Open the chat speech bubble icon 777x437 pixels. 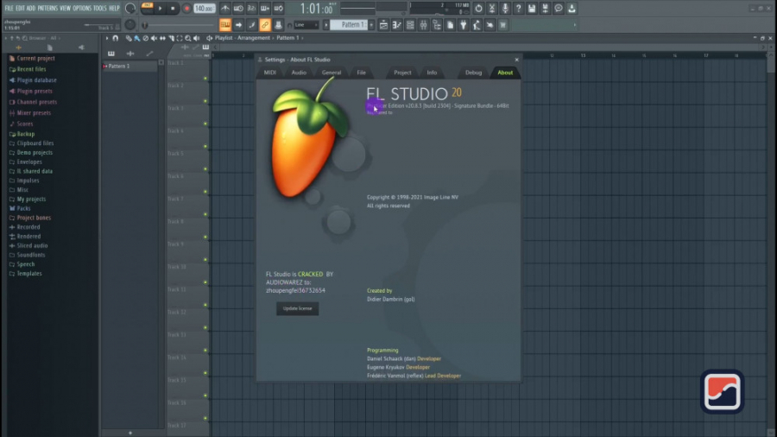[x=559, y=9]
